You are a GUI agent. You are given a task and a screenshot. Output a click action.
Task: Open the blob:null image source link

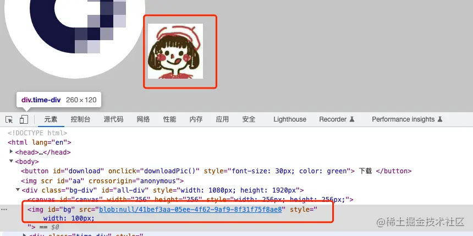[190, 210]
